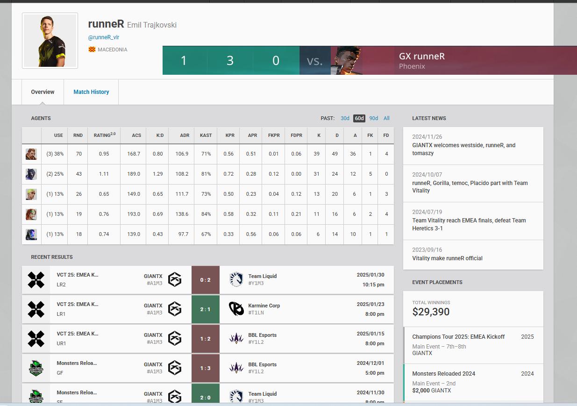Screen dimensions: 577x406
Task: Click the KAST column header
Action: 206,135
